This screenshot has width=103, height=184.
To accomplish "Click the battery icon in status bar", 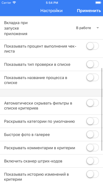I will (x=98, y=3).
